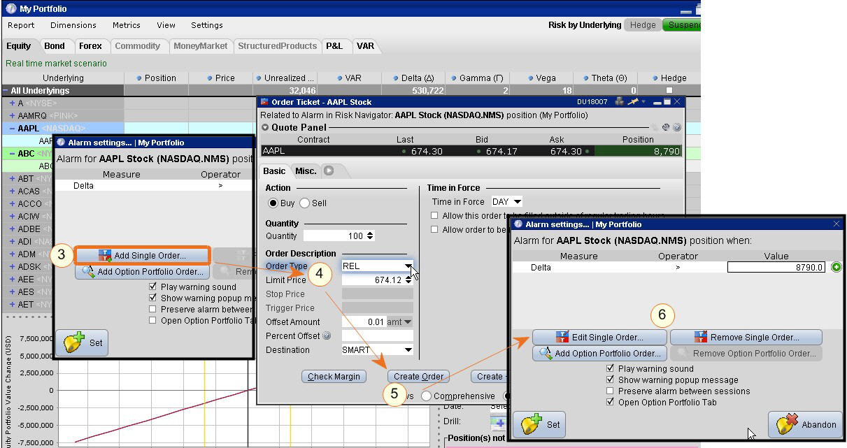Select the Sell radio button
The image size is (847, 448).
305,203
